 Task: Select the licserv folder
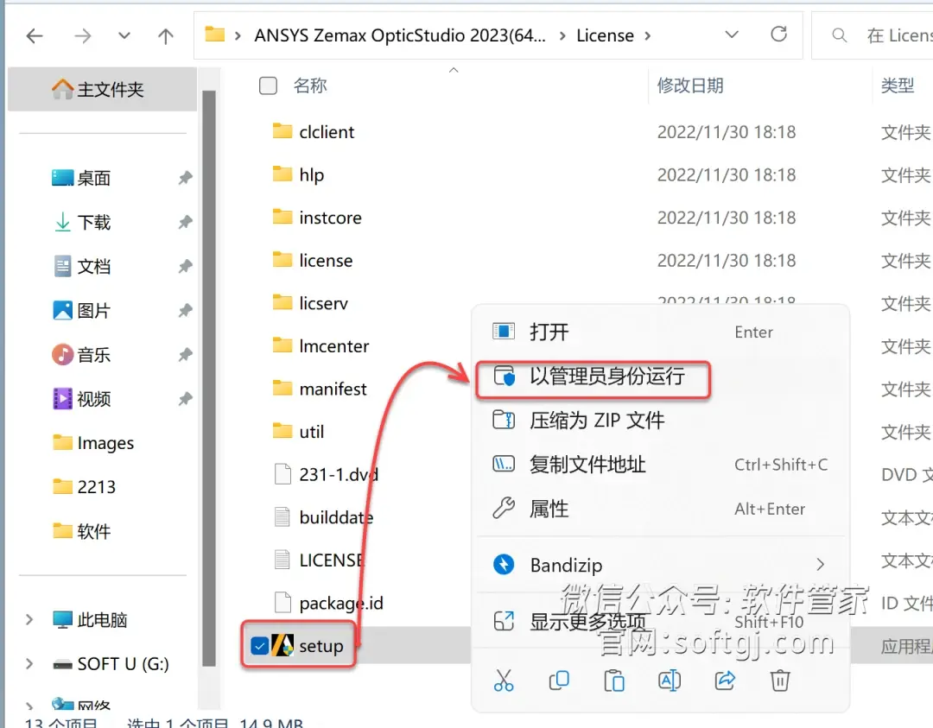click(324, 303)
